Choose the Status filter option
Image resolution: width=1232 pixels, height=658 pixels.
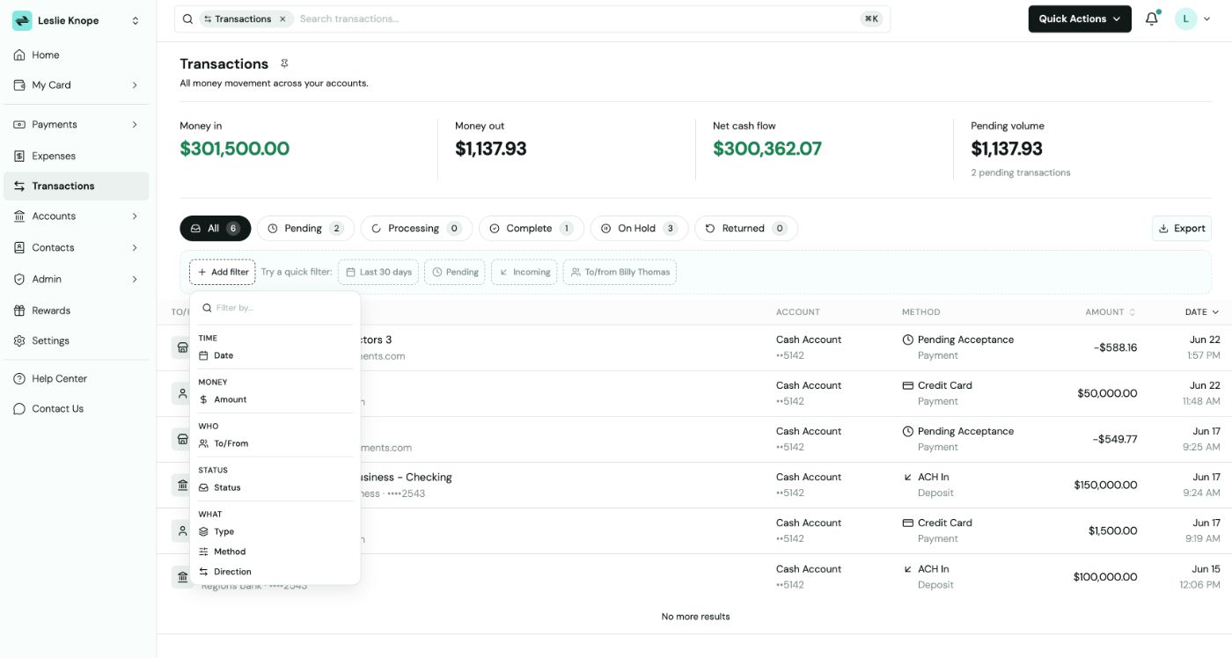[275, 487]
